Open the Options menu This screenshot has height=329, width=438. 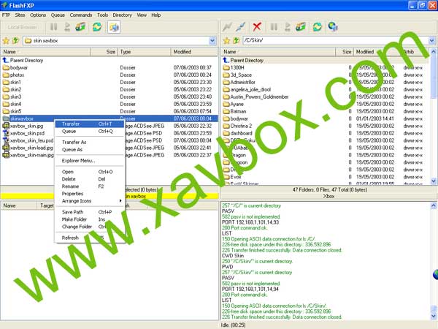click(38, 15)
